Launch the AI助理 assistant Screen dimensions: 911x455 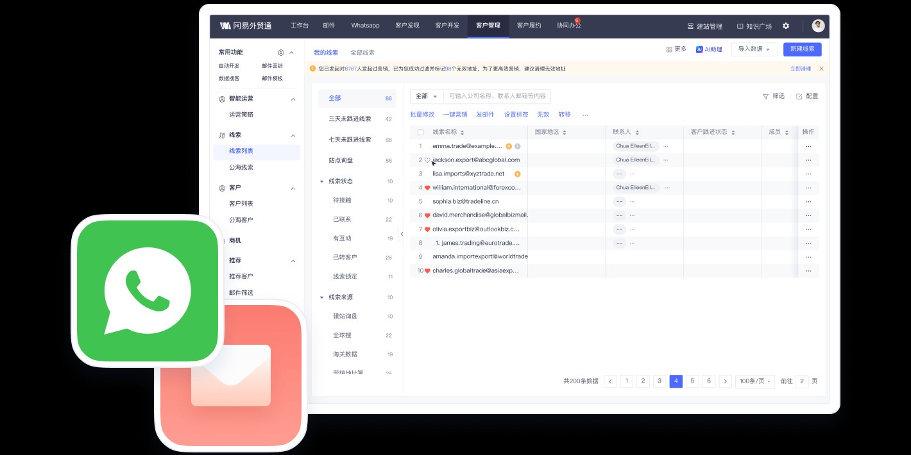pos(709,49)
